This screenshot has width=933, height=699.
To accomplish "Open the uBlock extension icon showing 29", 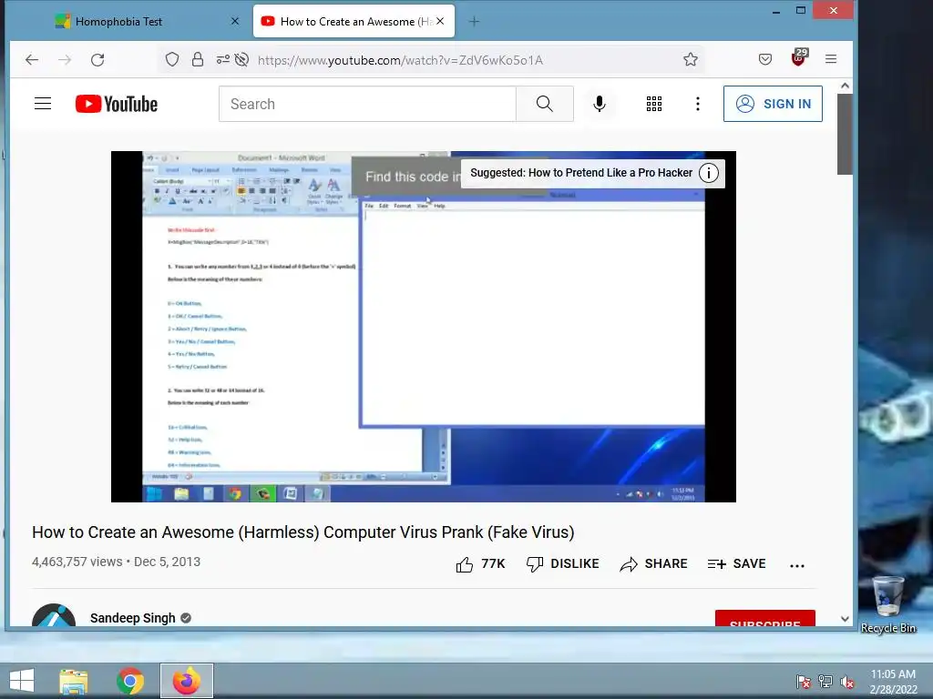I will click(798, 57).
